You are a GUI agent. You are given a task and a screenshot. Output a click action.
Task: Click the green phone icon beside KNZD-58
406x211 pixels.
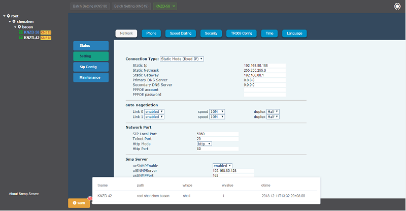pos(21,32)
